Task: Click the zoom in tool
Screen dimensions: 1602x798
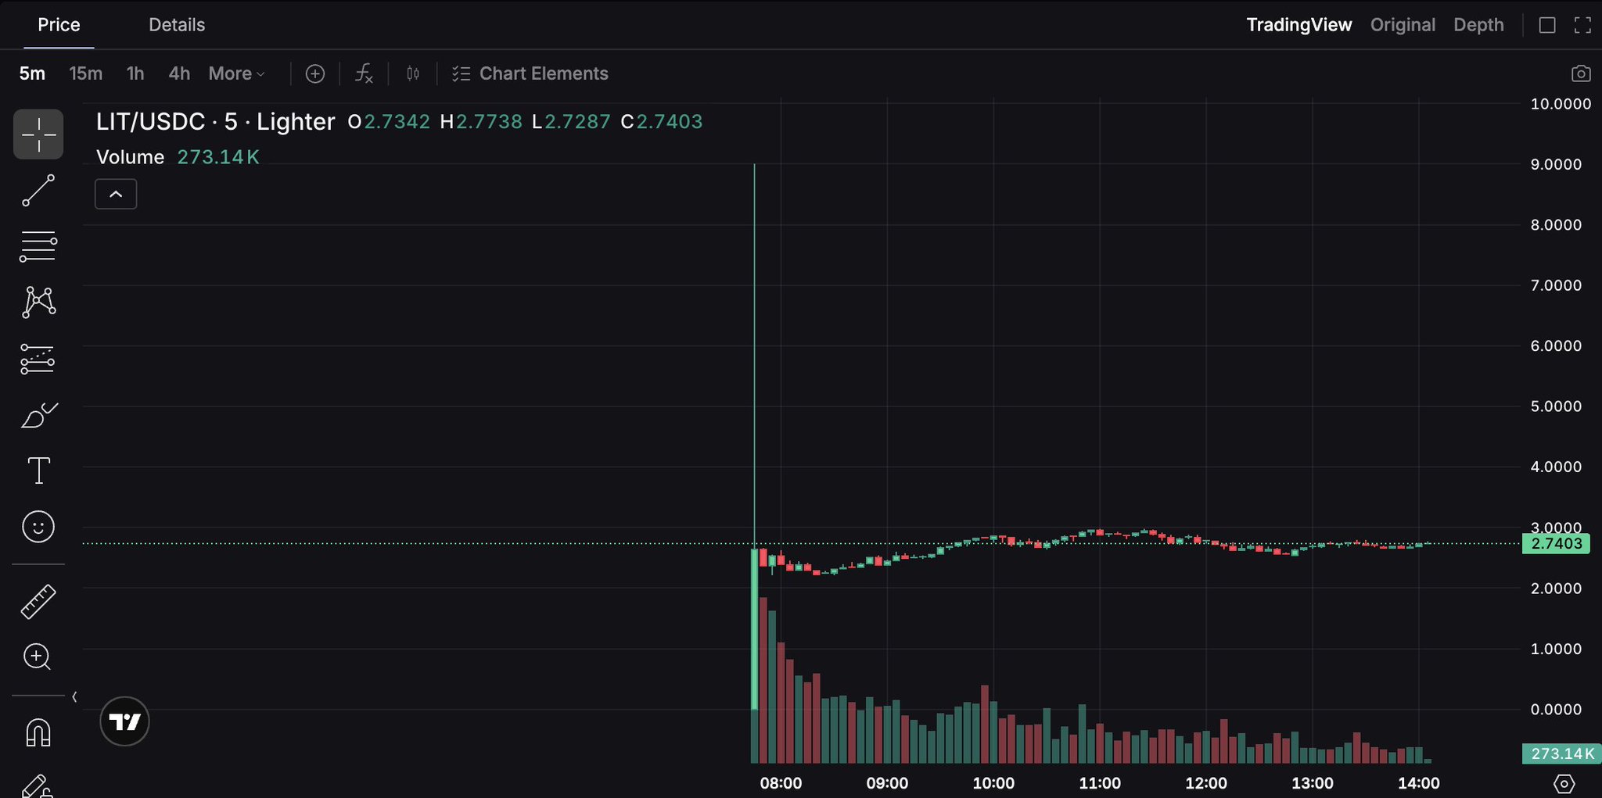Action: coord(38,657)
